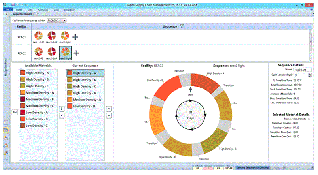318x175 pixels.
Task: Click the REAC2 facility row label
Action: tap(21, 53)
